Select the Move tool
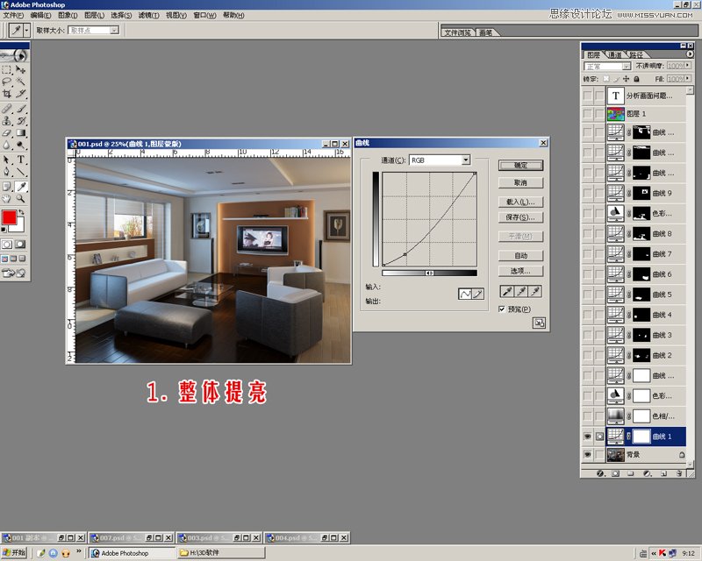The image size is (702, 561). pyautogui.click(x=20, y=70)
